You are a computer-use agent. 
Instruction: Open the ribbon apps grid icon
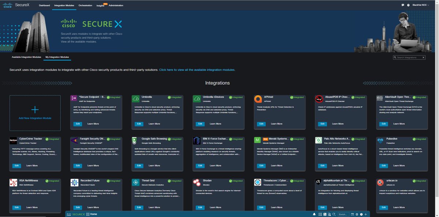(320, 214)
